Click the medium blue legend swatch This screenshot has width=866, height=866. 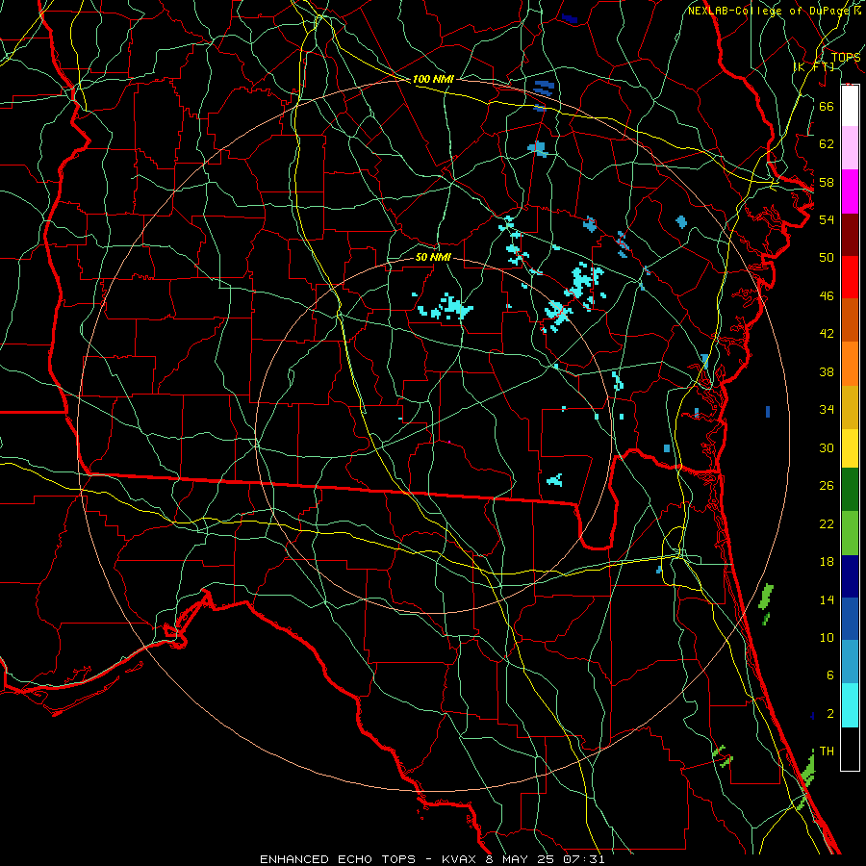pyautogui.click(x=850, y=619)
